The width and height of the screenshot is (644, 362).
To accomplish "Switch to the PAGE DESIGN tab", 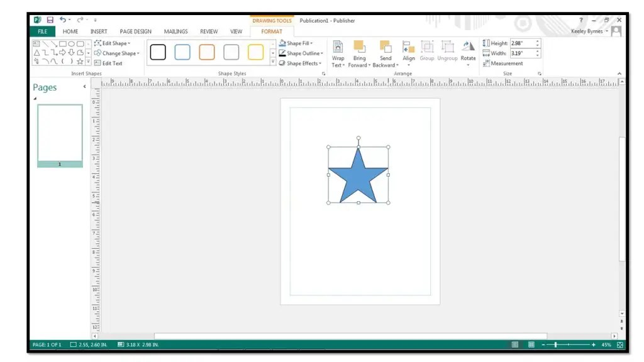I will (x=135, y=31).
